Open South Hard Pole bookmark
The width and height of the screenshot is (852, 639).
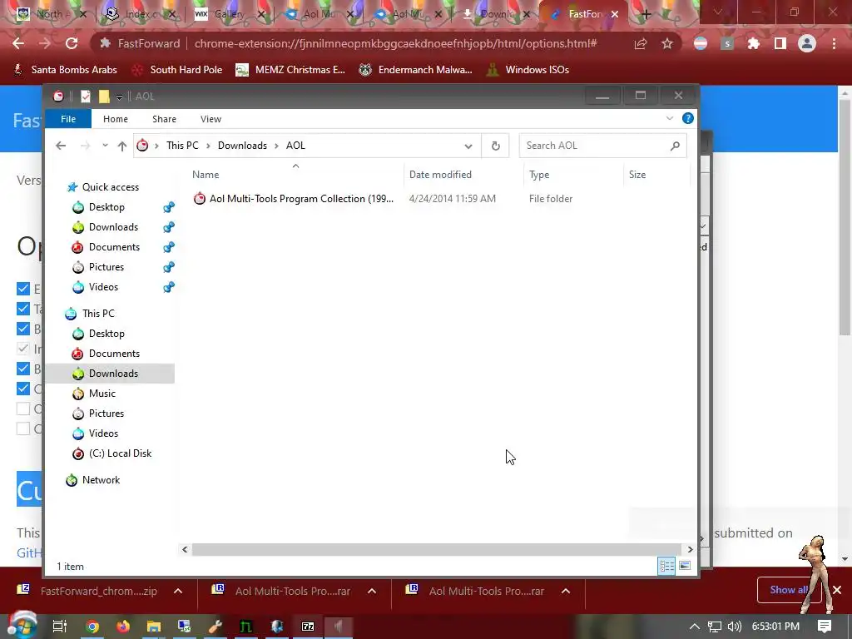click(178, 70)
